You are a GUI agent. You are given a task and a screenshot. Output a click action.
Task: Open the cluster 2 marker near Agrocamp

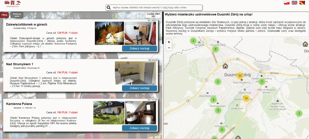pos(193,41)
